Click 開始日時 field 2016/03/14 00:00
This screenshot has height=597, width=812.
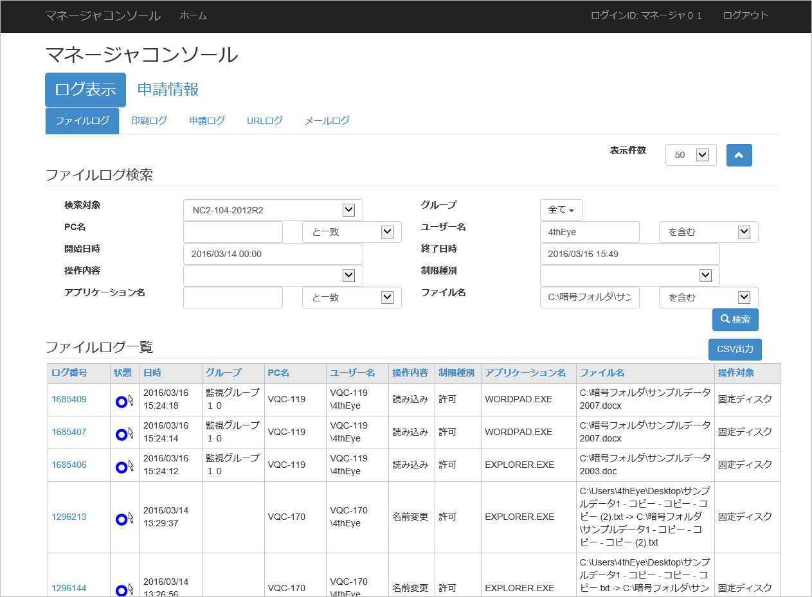273,254
